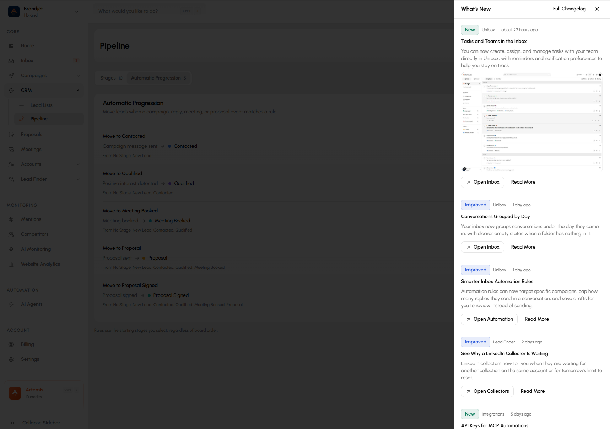Click the 'Move to Qualified' rule title
This screenshot has height=429, width=610.
pos(123,174)
